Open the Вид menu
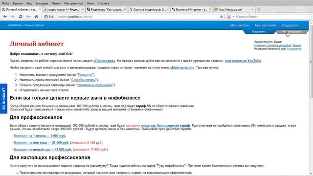The image size is (313, 176). click(29, 3)
